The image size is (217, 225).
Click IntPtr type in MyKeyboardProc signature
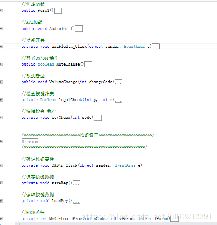pos(145,219)
